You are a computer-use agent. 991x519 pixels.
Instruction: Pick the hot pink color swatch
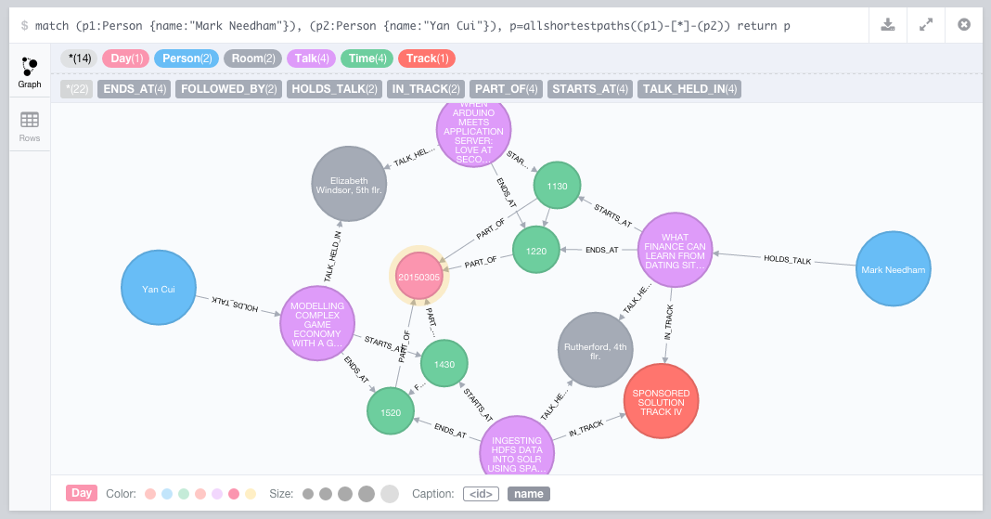coord(234,494)
